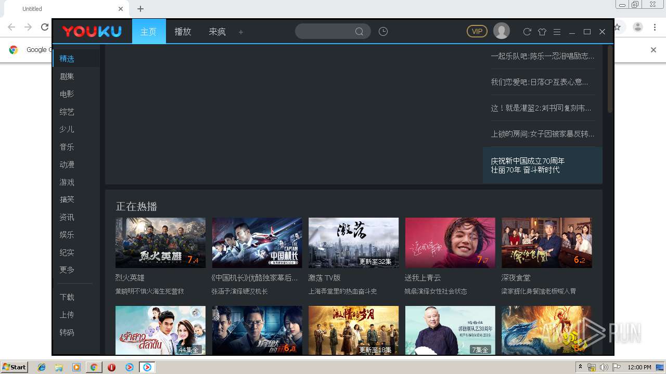This screenshot has height=374, width=666.
Task: Open the 主页 tab
Action: click(148, 32)
